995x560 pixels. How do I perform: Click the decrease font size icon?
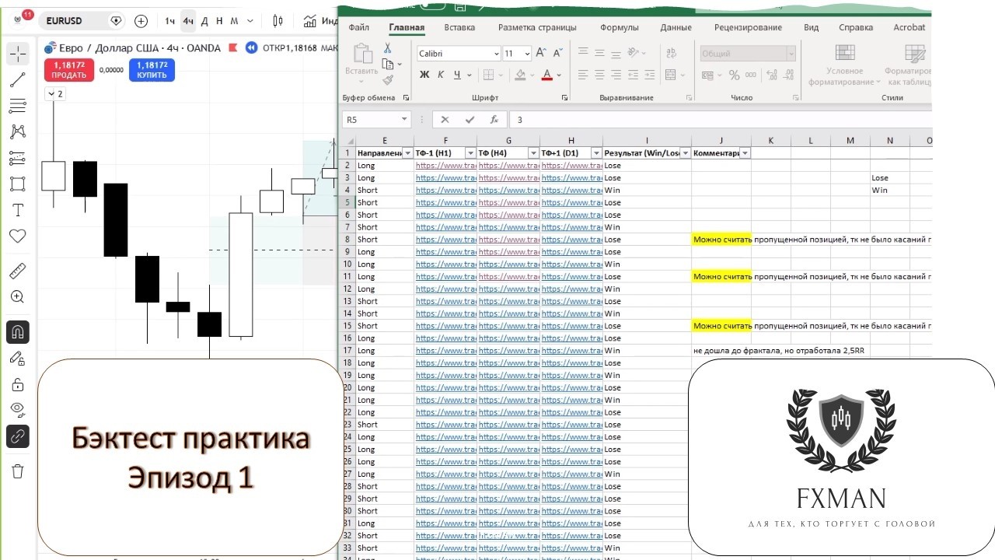pyautogui.click(x=557, y=53)
